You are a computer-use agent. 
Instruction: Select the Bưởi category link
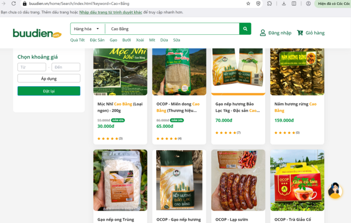[126, 40]
